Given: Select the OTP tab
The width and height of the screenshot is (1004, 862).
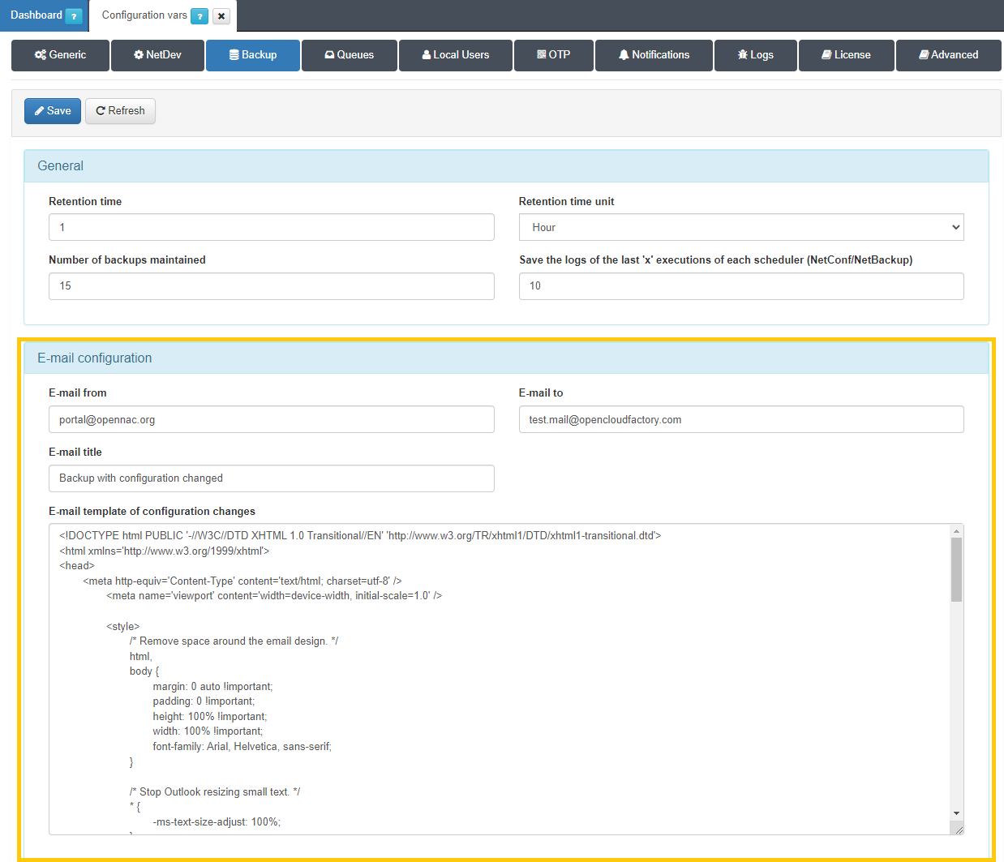Looking at the screenshot, I should tap(554, 55).
